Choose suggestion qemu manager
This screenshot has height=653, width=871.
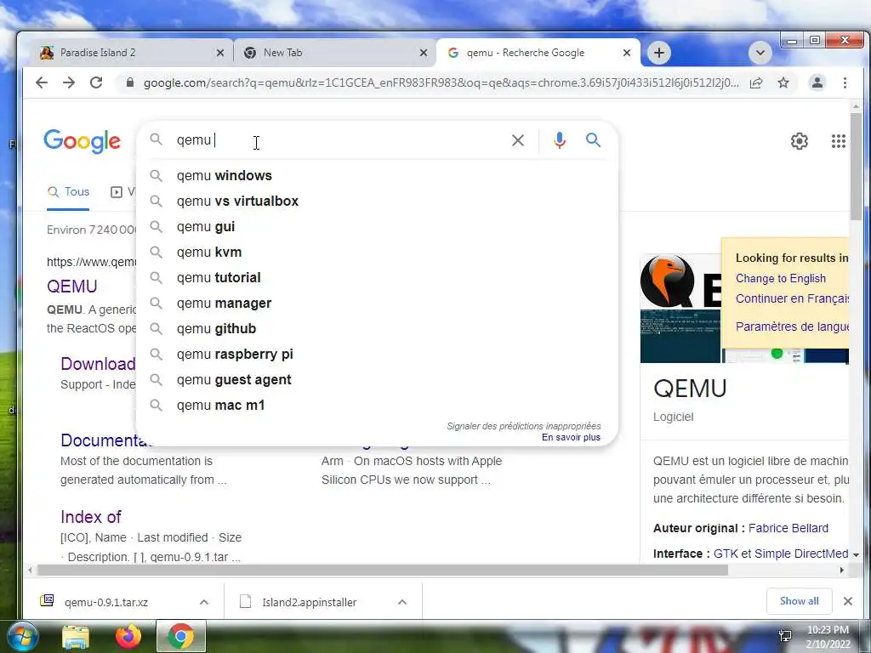coord(377,304)
